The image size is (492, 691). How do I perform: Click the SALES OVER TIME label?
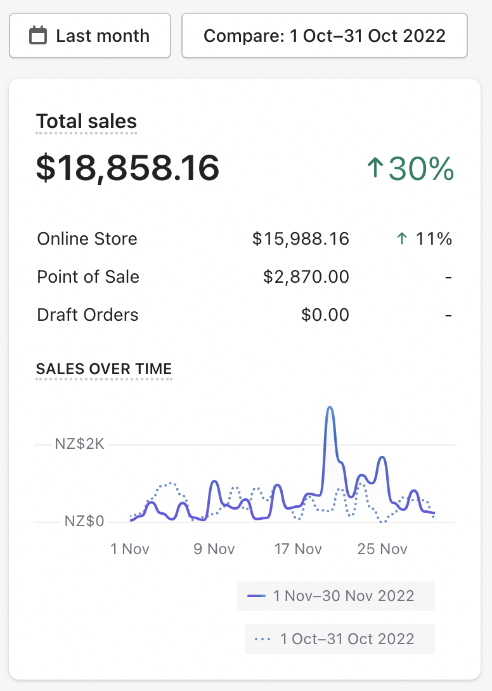(x=104, y=369)
